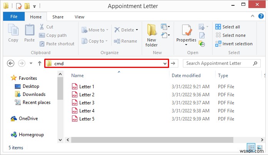Create a New folder

click(x=151, y=36)
